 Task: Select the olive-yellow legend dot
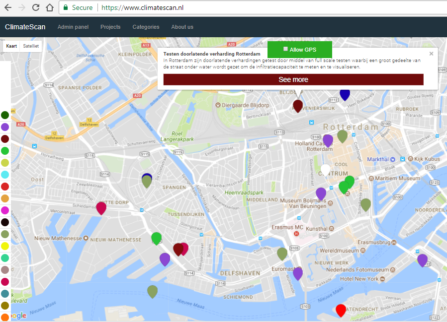[x=5, y=163]
